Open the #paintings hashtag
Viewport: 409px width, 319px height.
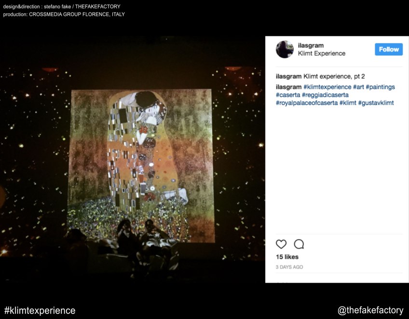point(381,87)
